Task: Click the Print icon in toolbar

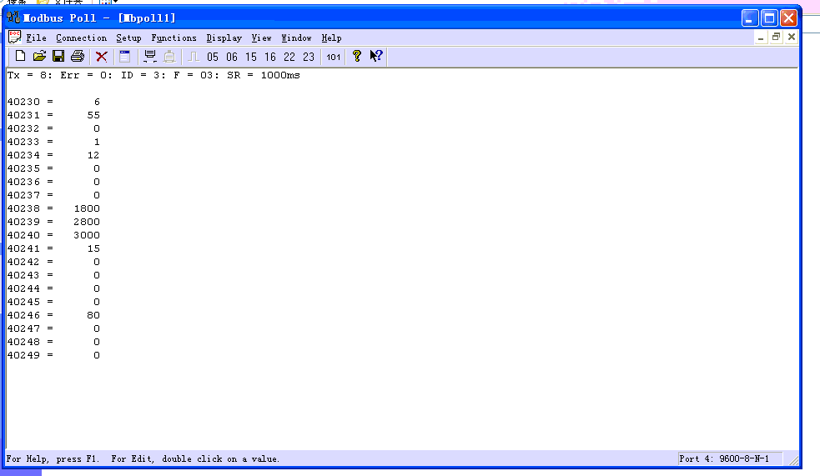Action: click(x=78, y=57)
